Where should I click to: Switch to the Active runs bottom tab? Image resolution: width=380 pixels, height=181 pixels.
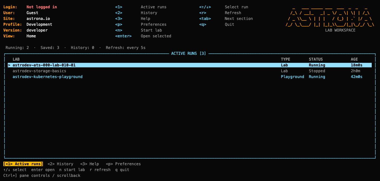pyautogui.click(x=23, y=164)
